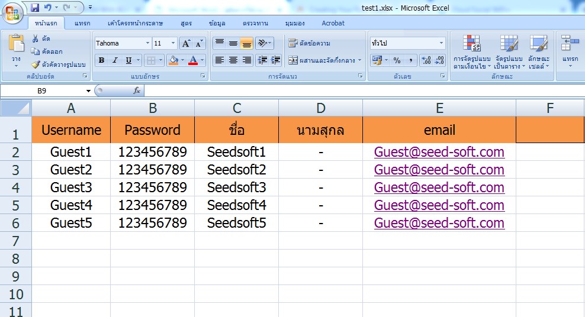Save the workbook from quick access toolbar
The height and width of the screenshot is (317, 585).
[35, 8]
